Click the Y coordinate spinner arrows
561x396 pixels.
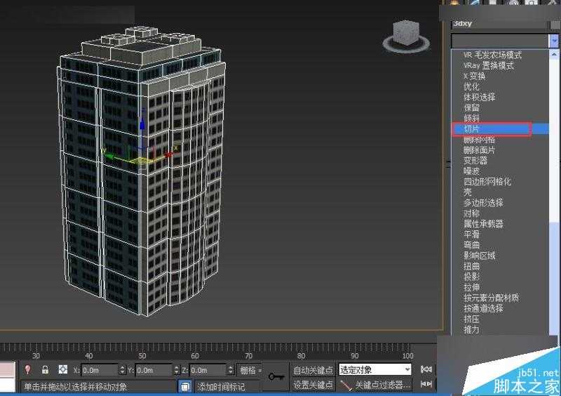[177, 369]
